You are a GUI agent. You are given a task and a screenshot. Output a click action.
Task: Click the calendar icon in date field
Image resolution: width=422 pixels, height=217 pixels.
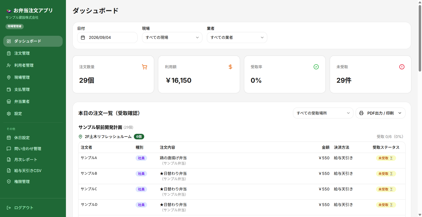83,37
